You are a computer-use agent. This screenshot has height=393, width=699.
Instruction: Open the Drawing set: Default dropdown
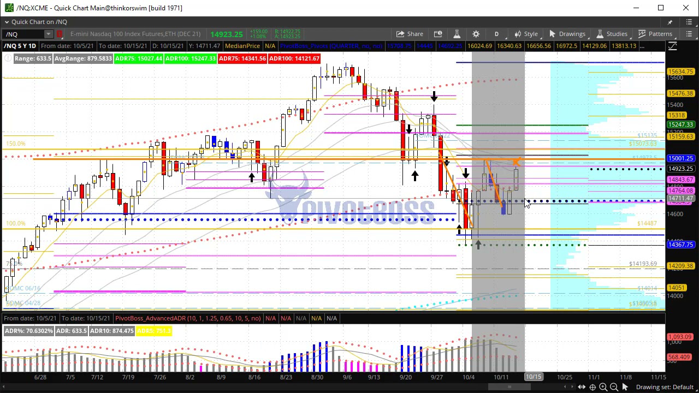(x=665, y=387)
